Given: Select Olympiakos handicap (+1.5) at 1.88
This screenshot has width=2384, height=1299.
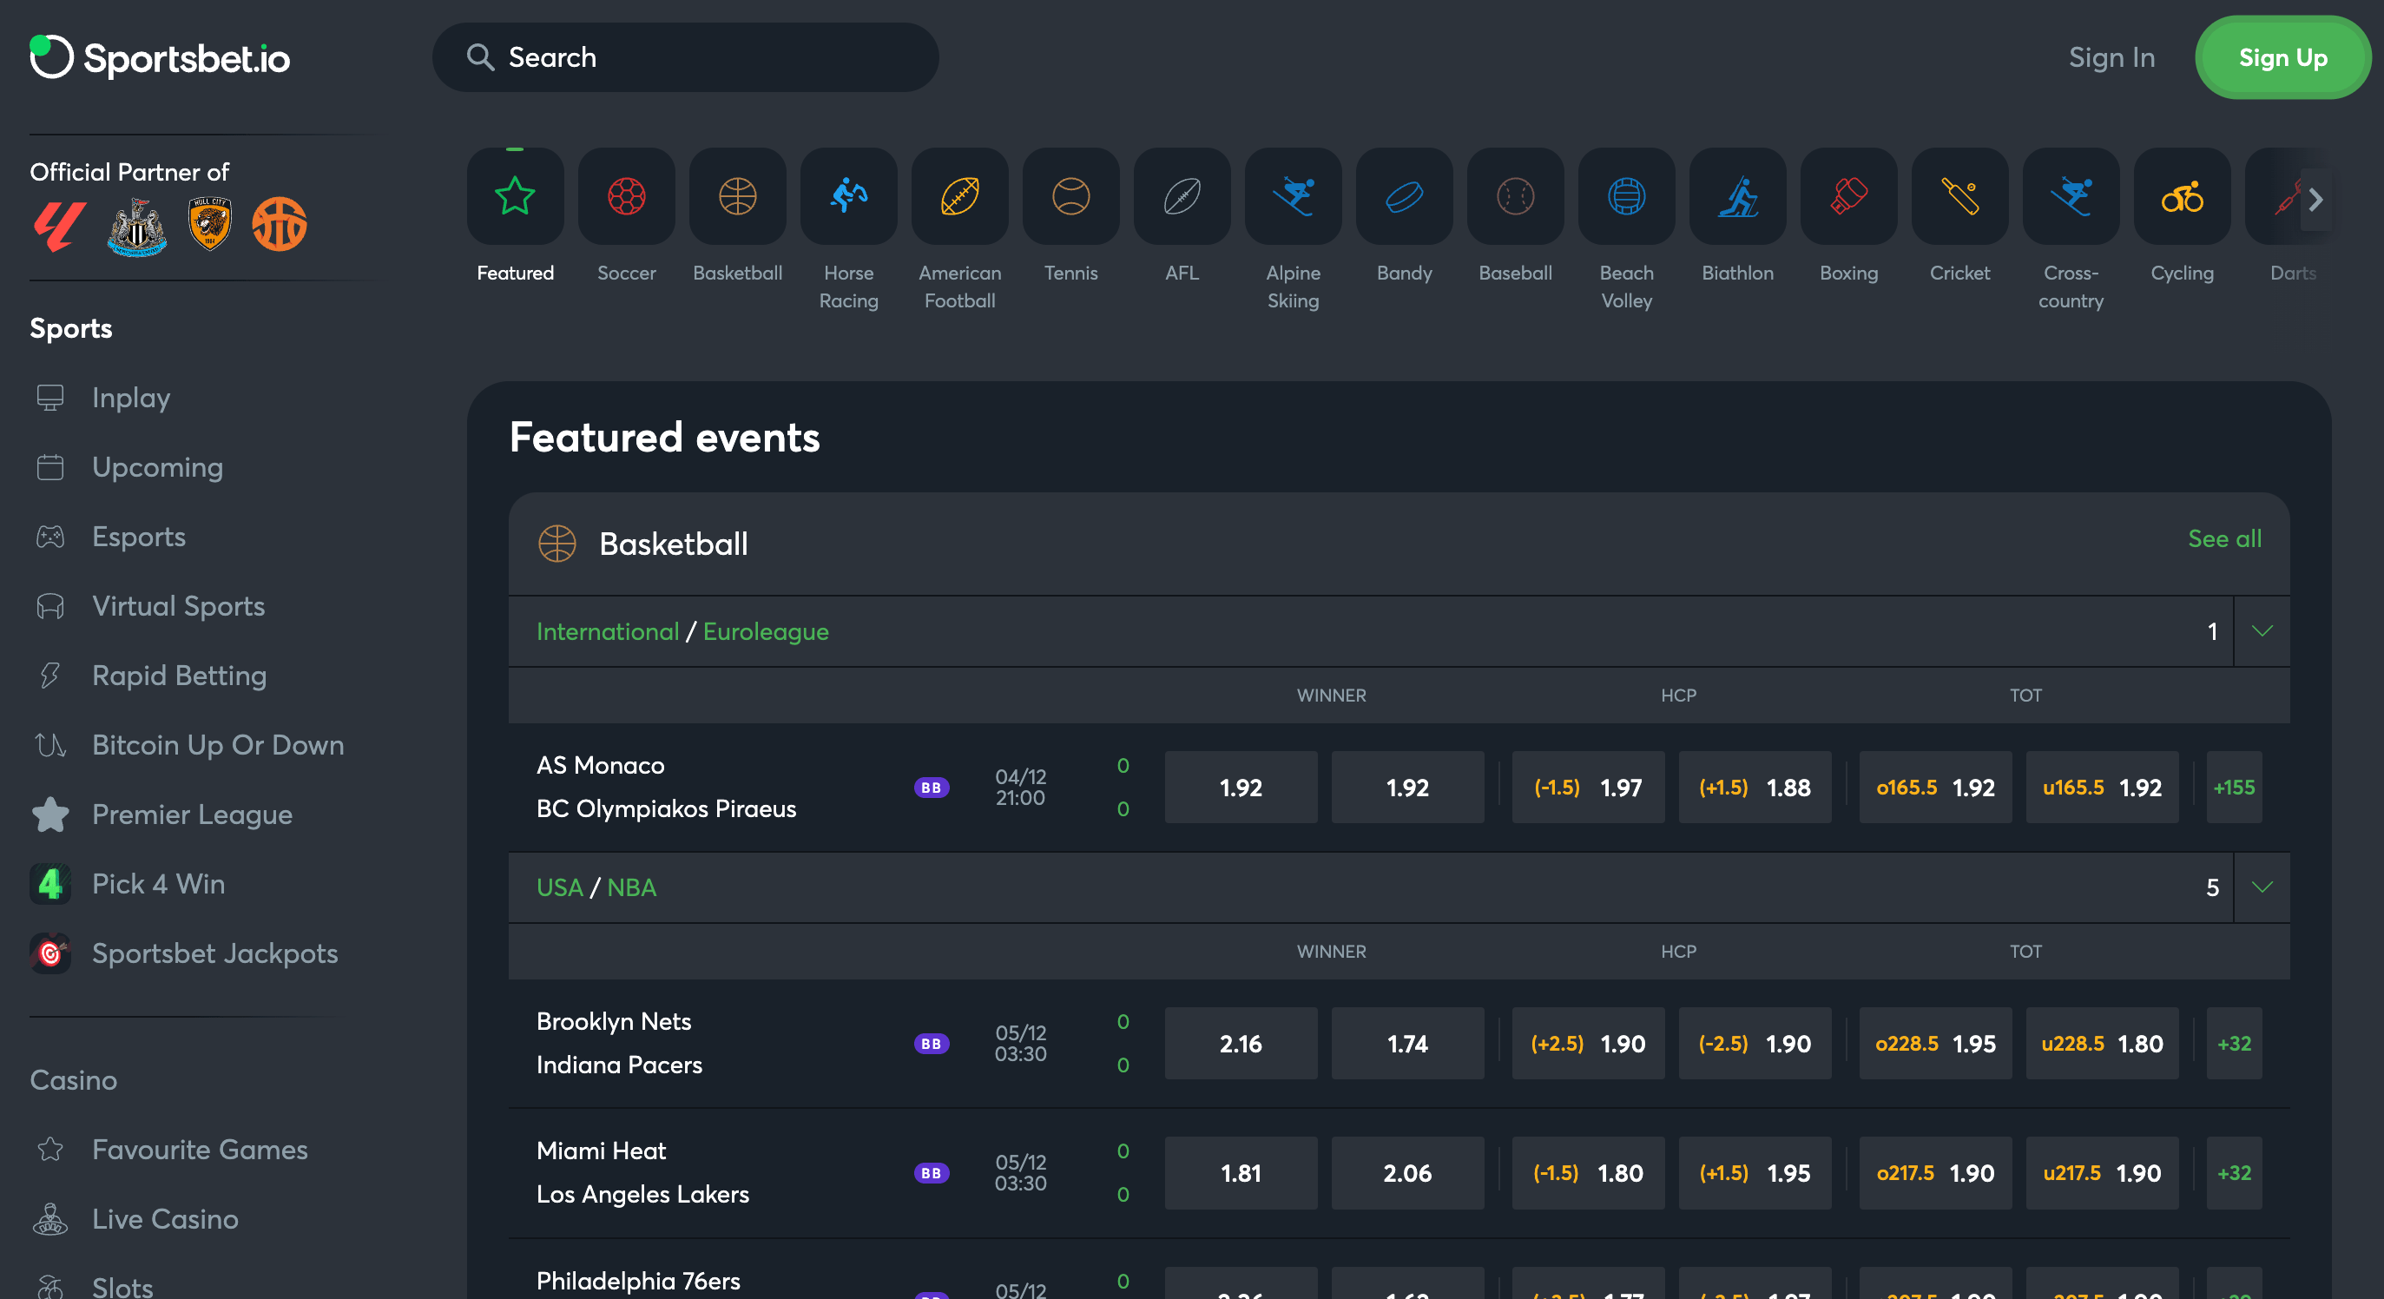Looking at the screenshot, I should [1755, 787].
